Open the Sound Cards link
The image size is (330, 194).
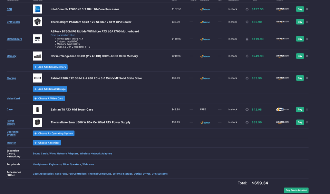coord(40,154)
